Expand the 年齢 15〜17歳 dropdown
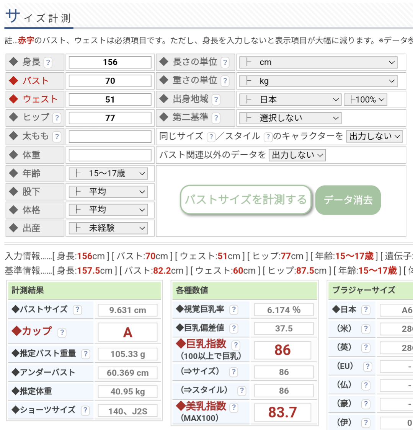Image resolution: width=413 pixels, height=430 pixels. click(108, 174)
